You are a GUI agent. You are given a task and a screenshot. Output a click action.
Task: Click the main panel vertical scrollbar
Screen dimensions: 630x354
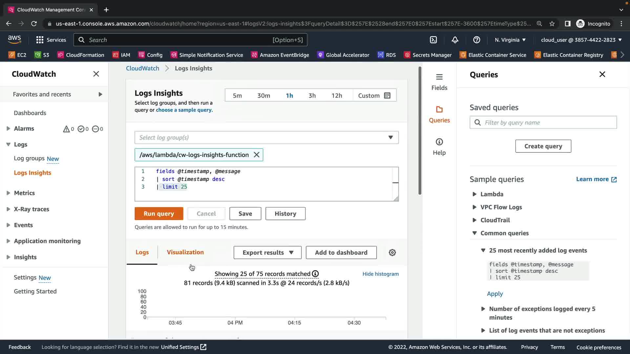point(420,131)
